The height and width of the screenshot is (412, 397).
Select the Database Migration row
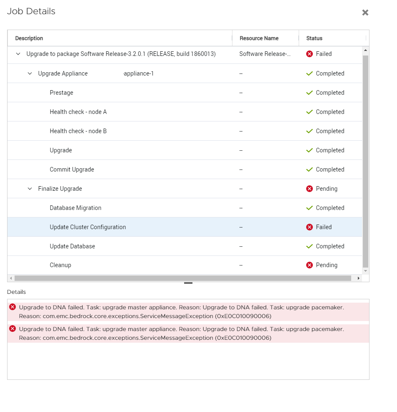[x=125, y=208]
